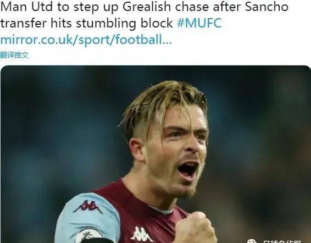Click the phrase "stumbling block" in the tweet
The image size is (311, 243).
[x=124, y=23]
